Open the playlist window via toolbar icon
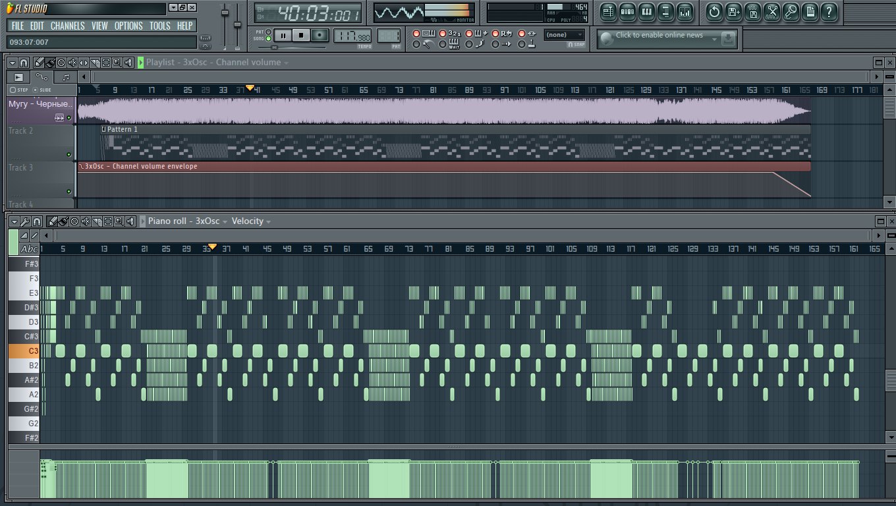This screenshot has width=896, height=506. point(608,11)
